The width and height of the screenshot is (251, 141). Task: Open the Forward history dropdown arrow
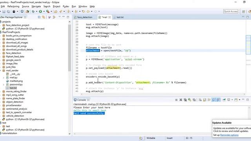[99, 11]
